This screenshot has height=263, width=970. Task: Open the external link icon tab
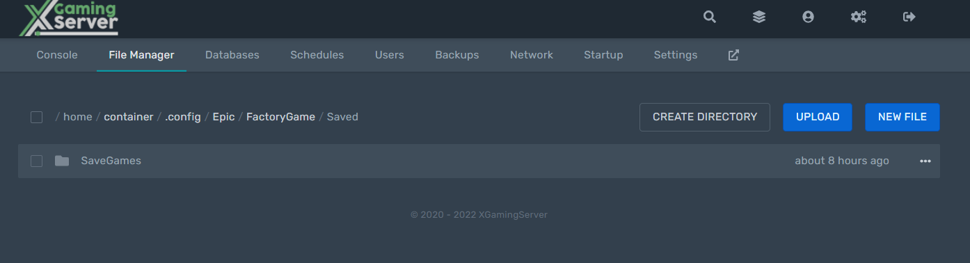coord(733,55)
